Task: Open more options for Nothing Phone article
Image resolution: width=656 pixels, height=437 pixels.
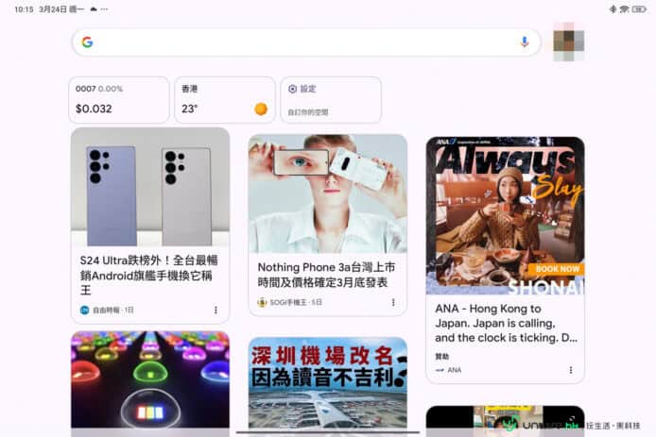Action: coord(393,302)
